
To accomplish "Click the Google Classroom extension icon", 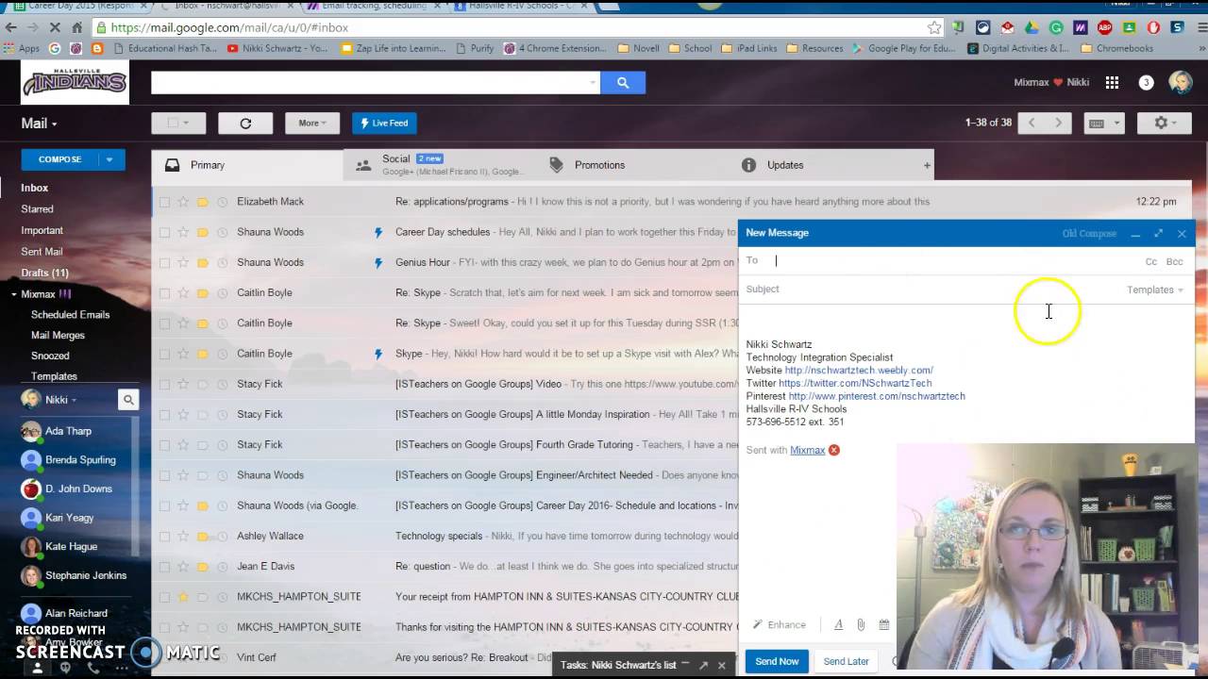I will click(x=1128, y=27).
